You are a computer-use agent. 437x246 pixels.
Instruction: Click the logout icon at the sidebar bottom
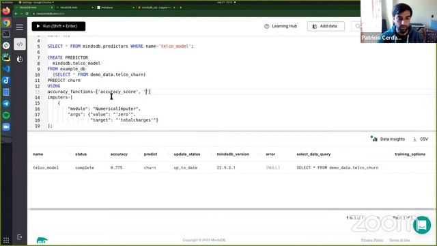coord(20,237)
